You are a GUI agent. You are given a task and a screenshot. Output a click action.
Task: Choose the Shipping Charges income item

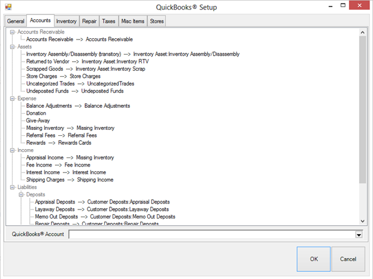tap(69, 180)
